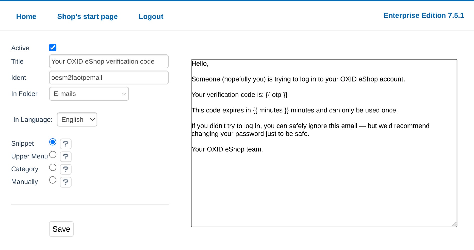Open the In Folder dropdown showing E-mails
474x250 pixels.
point(89,94)
